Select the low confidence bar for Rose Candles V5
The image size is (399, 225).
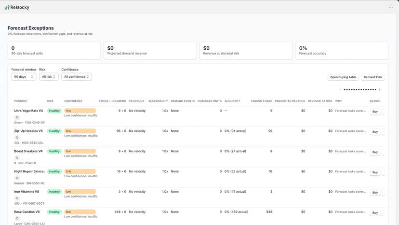(x=80, y=212)
